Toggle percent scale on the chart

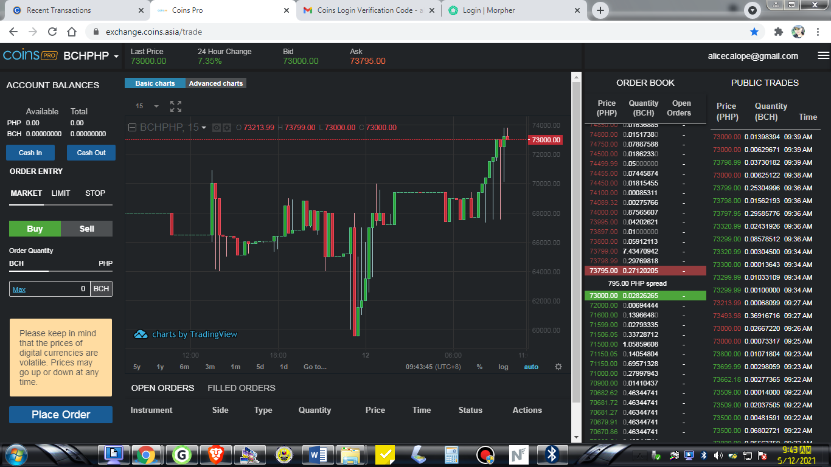(479, 367)
